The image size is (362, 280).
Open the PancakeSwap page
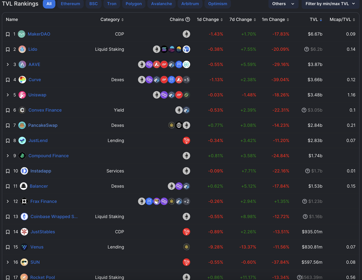43,125
